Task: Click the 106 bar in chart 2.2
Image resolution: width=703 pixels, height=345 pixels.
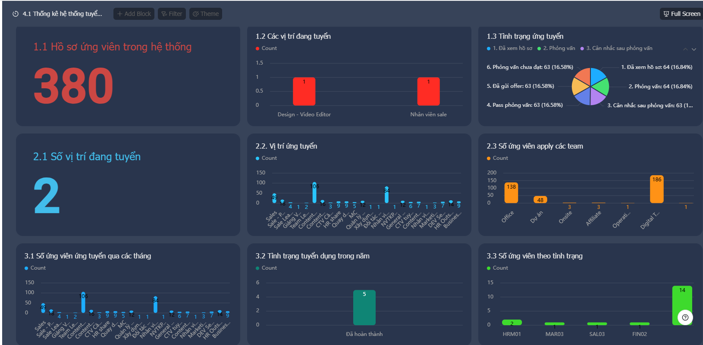Action: click(x=314, y=192)
